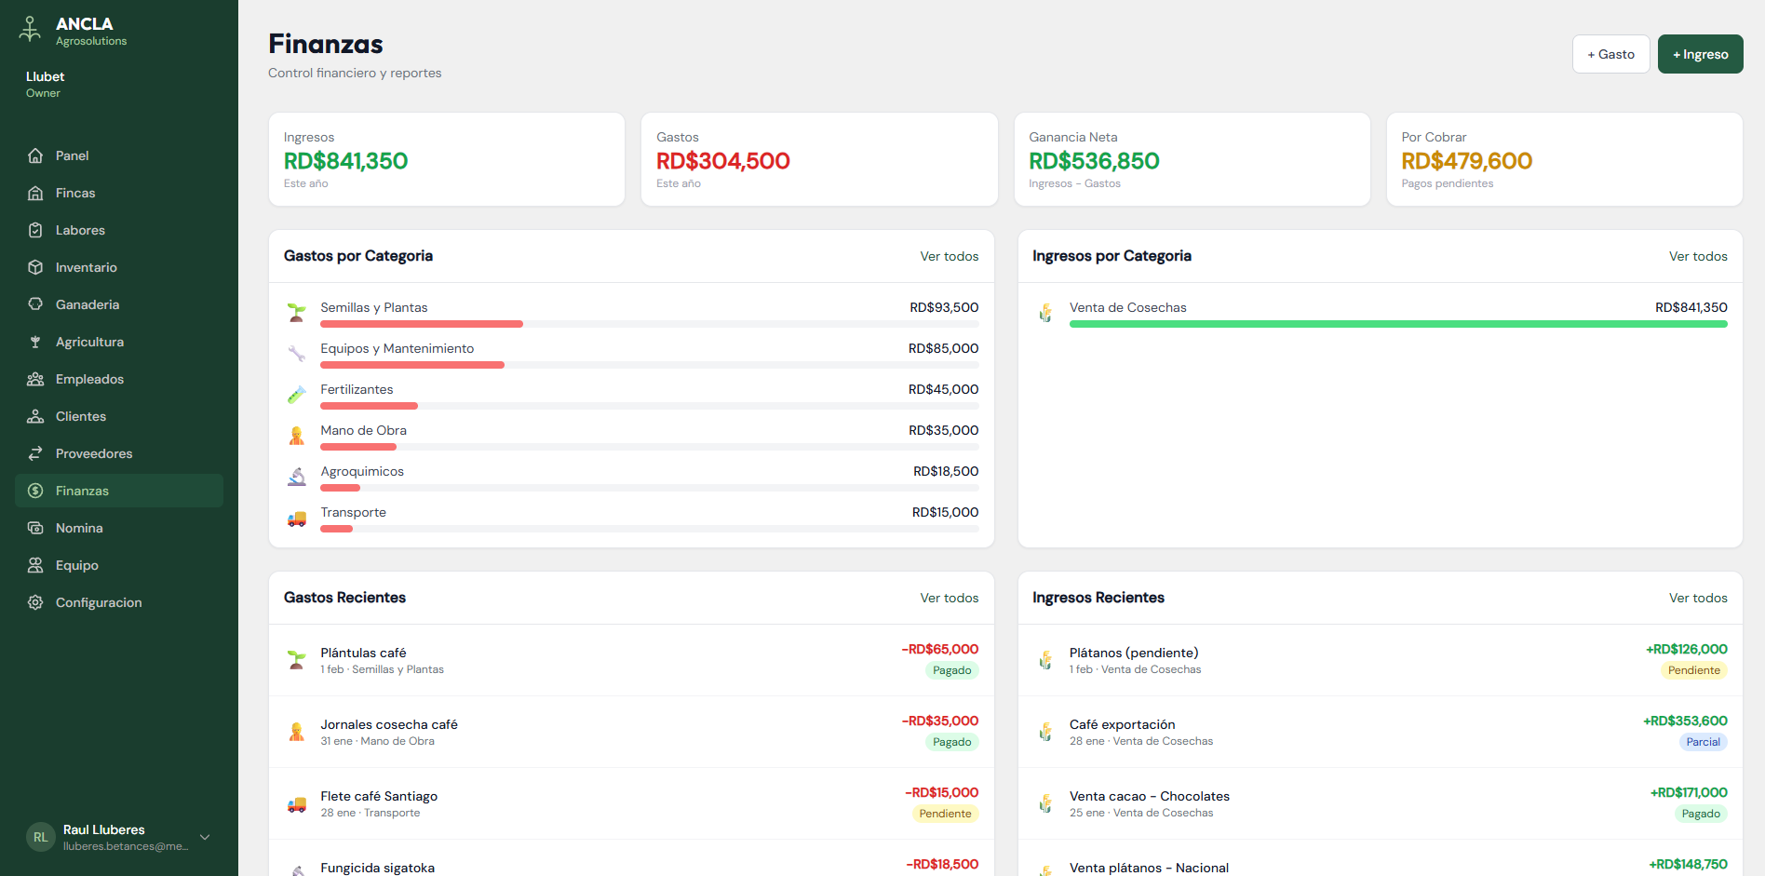
Task: Click the truck icon beside Flete café Santiago
Action: (x=297, y=804)
